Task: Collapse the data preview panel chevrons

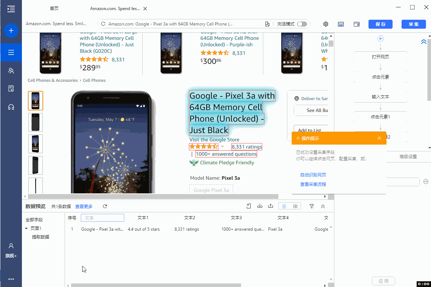Action: [323, 206]
